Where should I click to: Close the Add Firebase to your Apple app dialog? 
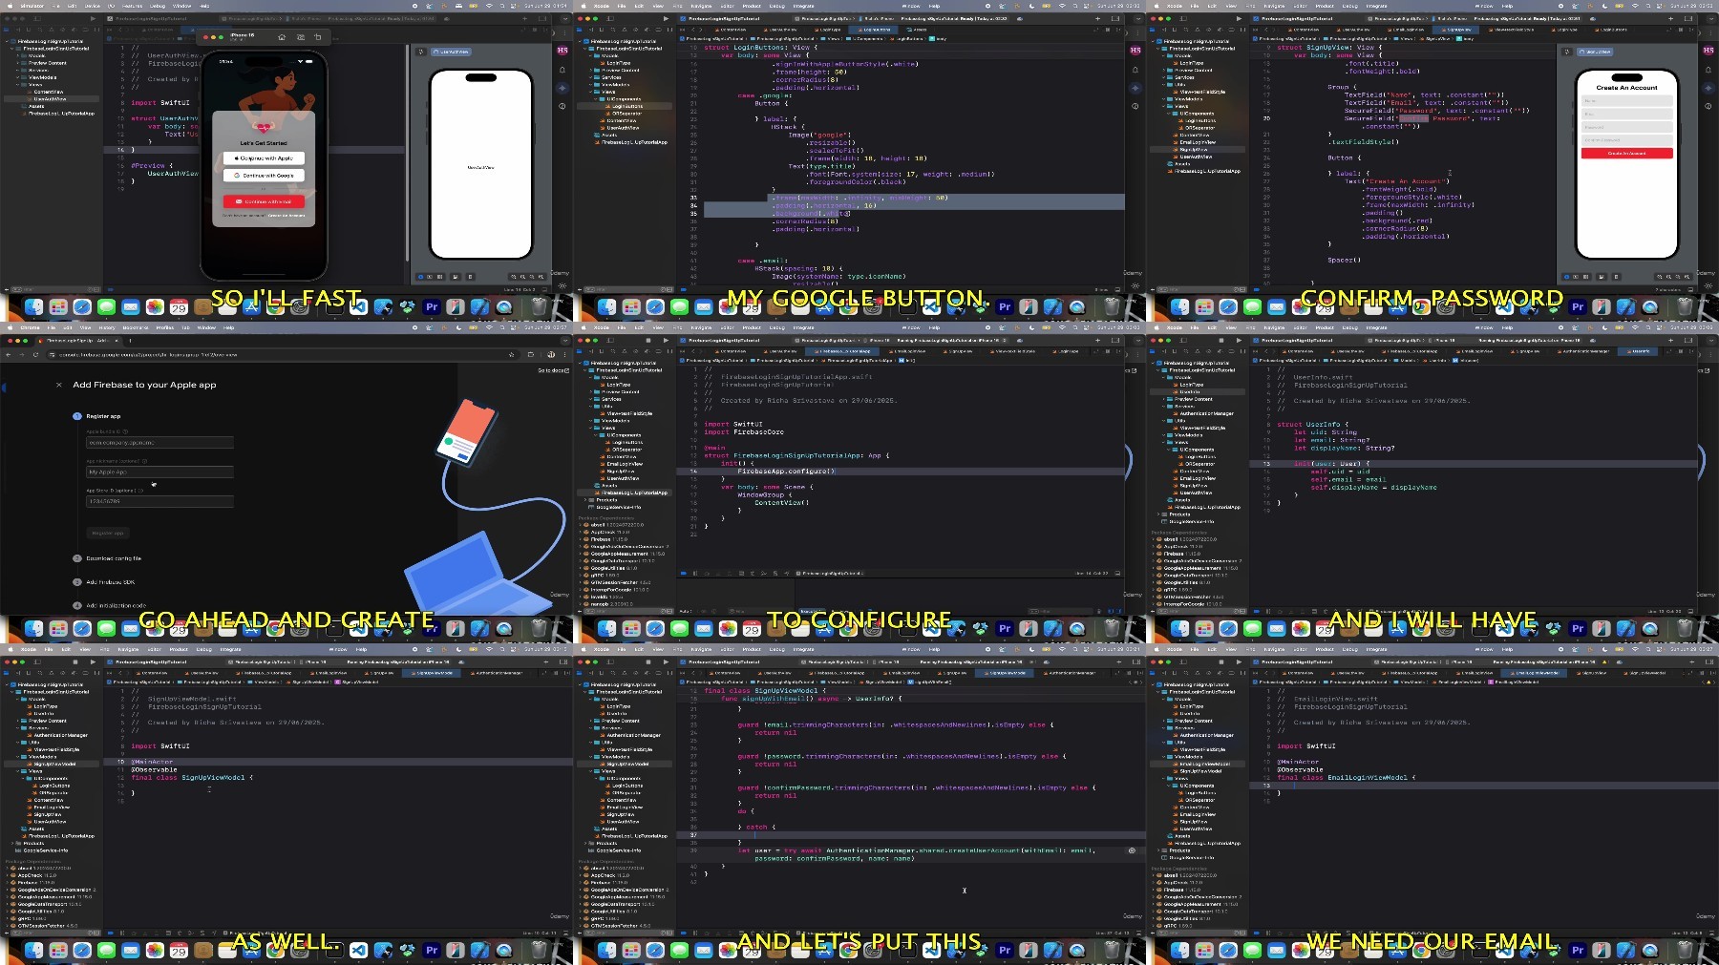click(59, 385)
